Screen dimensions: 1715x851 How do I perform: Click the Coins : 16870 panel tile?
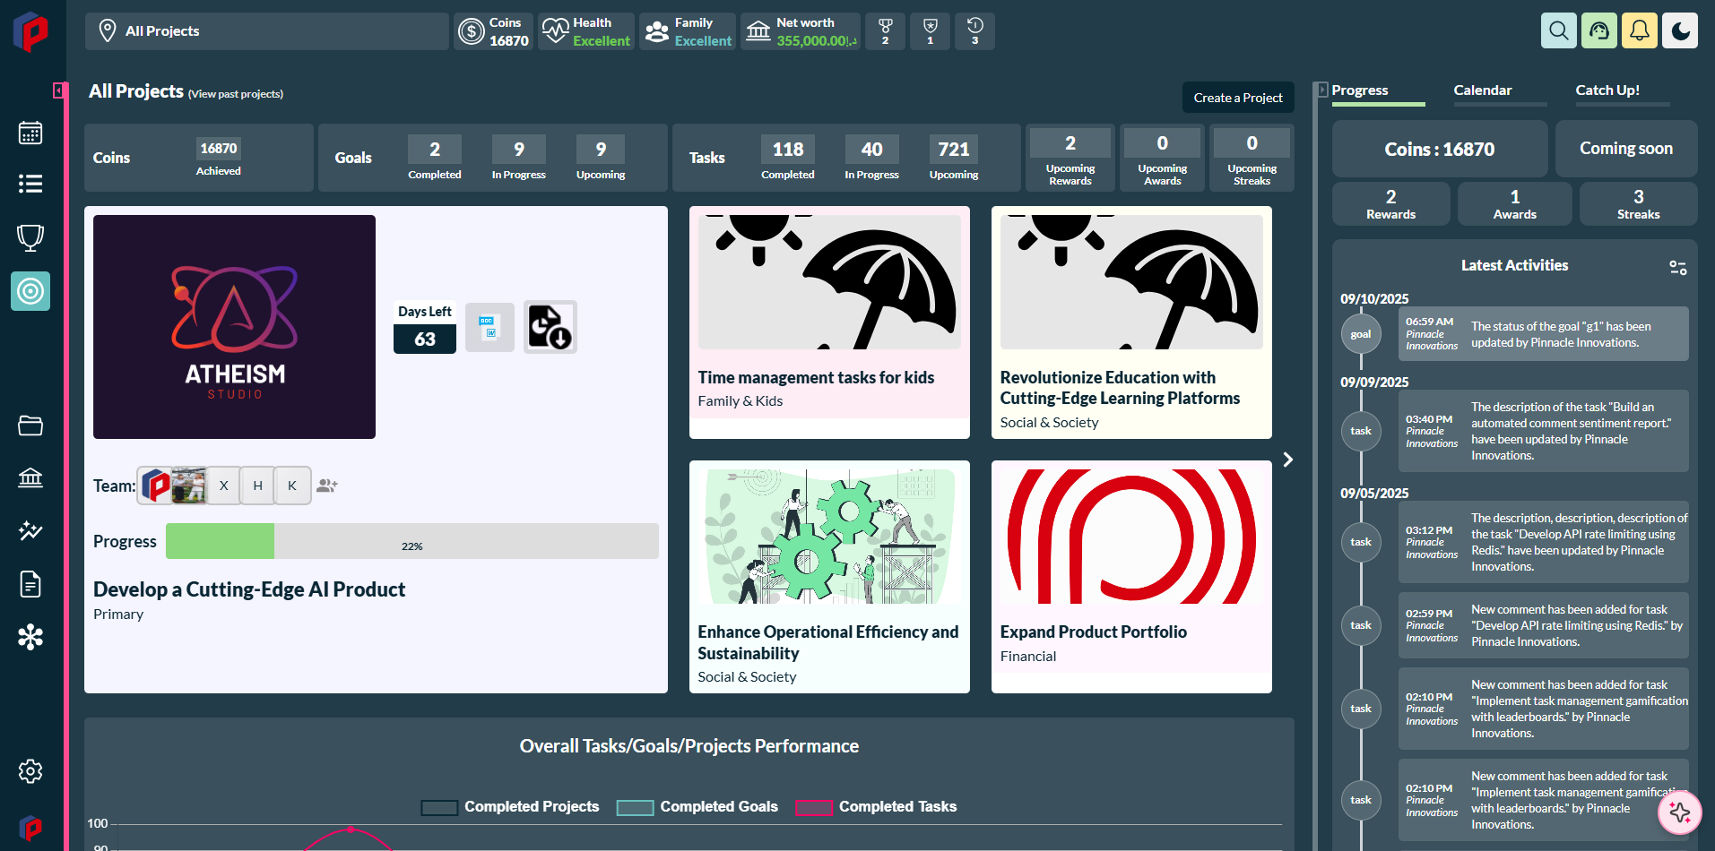1440,149
